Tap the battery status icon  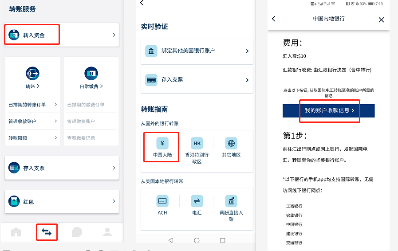click(371, 4)
